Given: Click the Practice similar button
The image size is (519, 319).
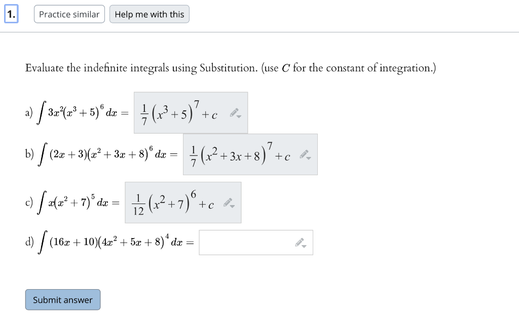Looking at the screenshot, I should point(69,14).
